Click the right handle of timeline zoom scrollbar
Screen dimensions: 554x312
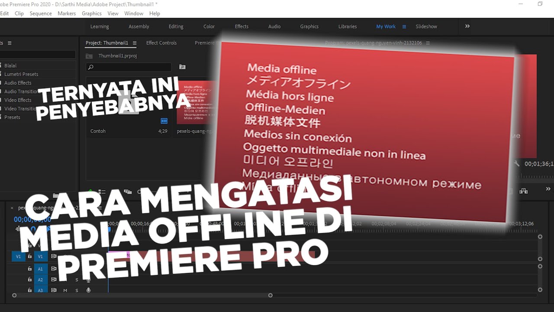click(270, 296)
